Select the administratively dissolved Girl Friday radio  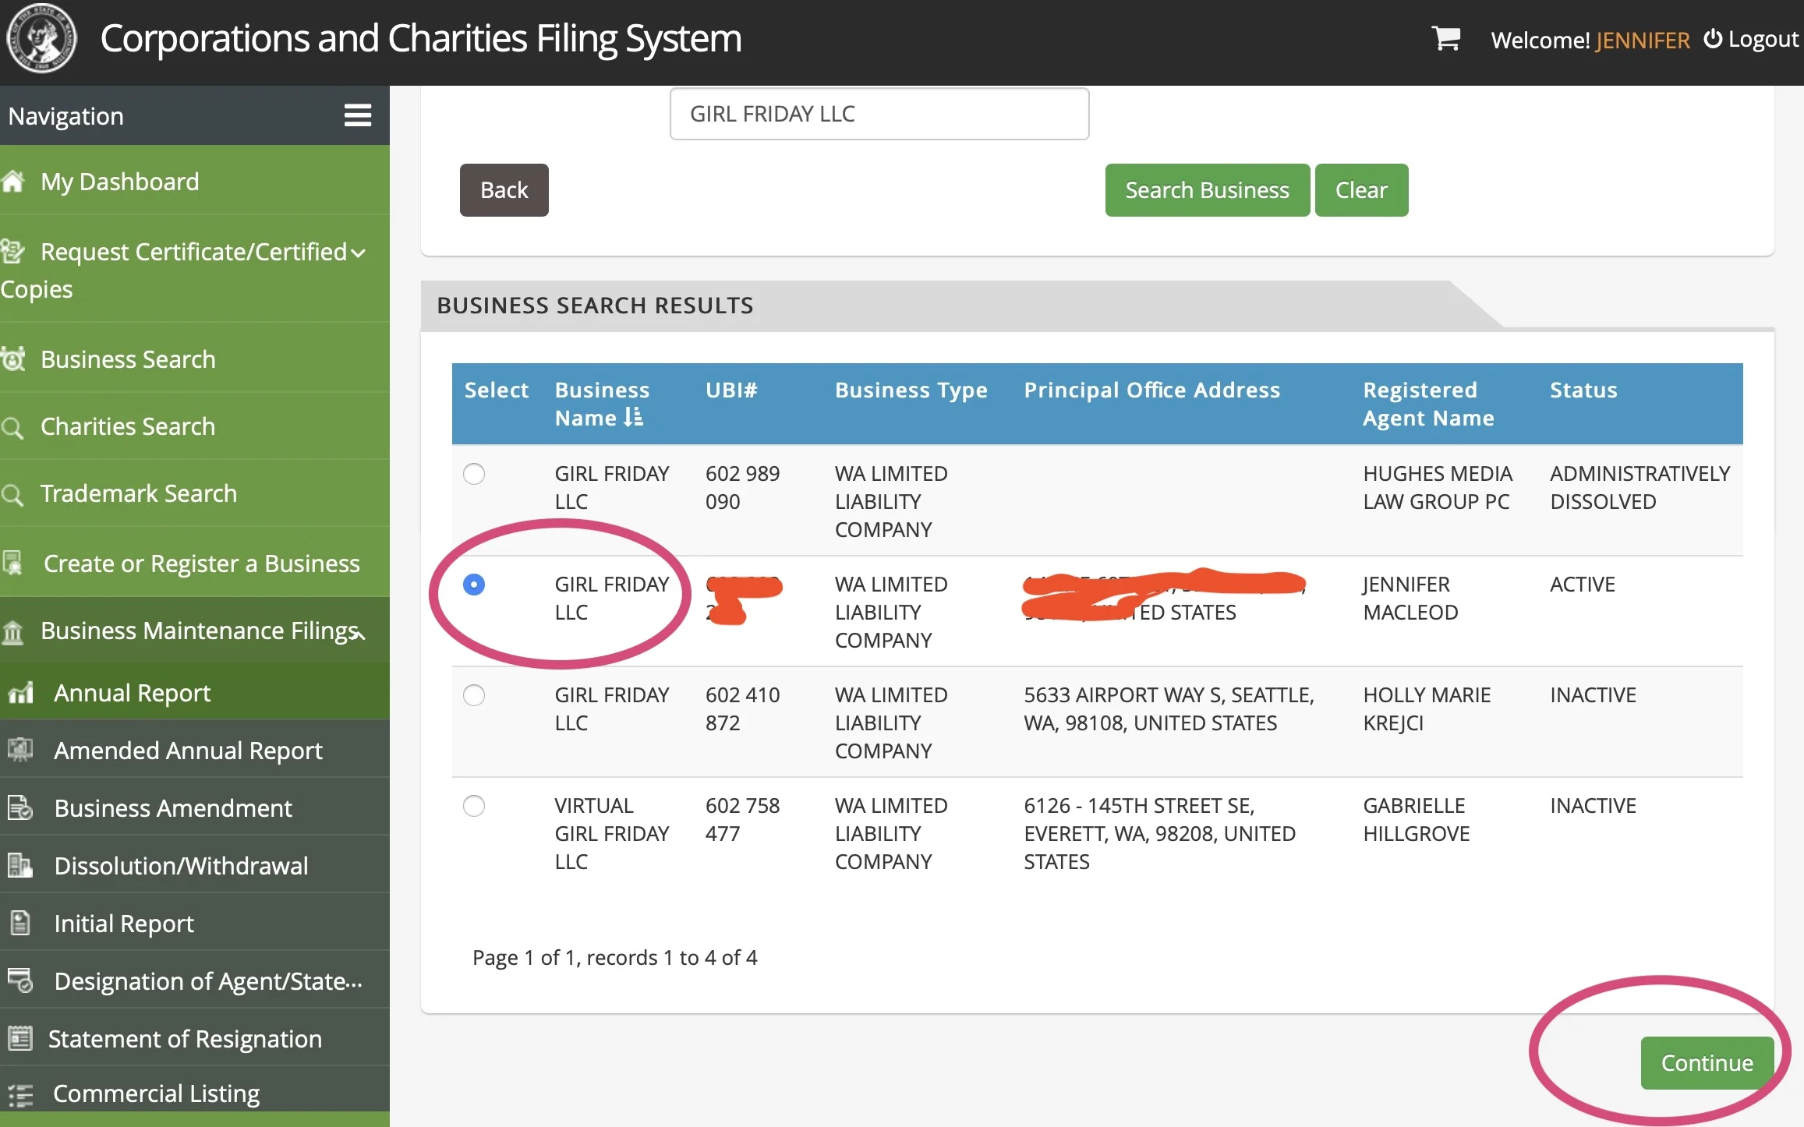pyautogui.click(x=473, y=474)
